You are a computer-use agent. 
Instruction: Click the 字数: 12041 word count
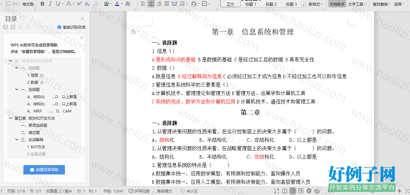[114, 191]
